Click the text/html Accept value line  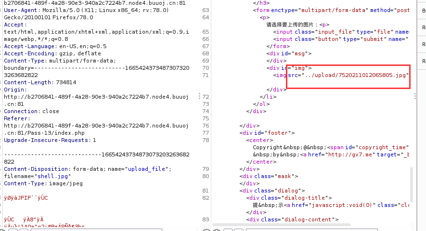click(x=96, y=32)
